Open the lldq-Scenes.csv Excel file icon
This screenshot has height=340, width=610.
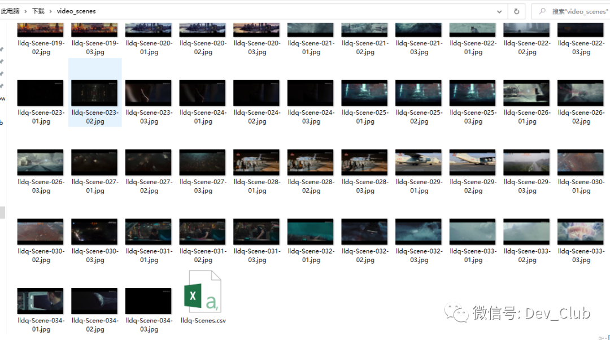click(x=203, y=291)
